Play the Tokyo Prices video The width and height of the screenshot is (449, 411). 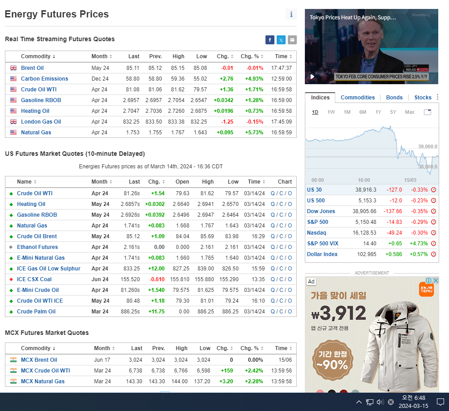click(312, 77)
